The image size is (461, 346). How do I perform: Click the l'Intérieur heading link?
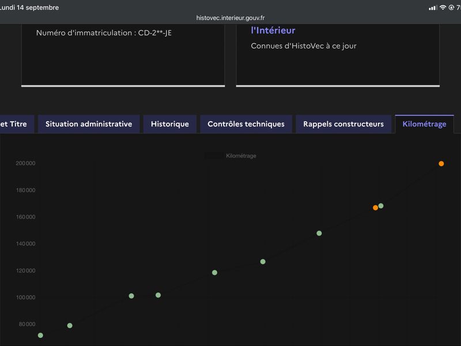273,31
